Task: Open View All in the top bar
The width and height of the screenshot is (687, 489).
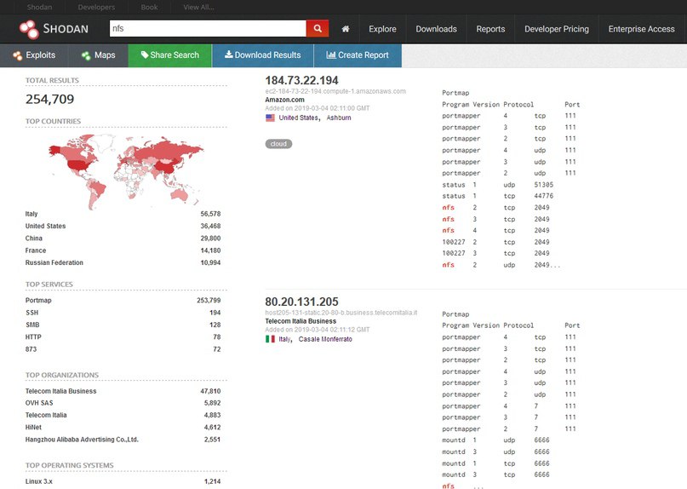Action: [x=199, y=7]
